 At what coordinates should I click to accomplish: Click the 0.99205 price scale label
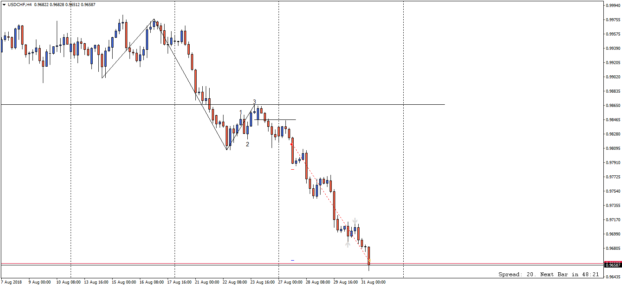click(612, 63)
